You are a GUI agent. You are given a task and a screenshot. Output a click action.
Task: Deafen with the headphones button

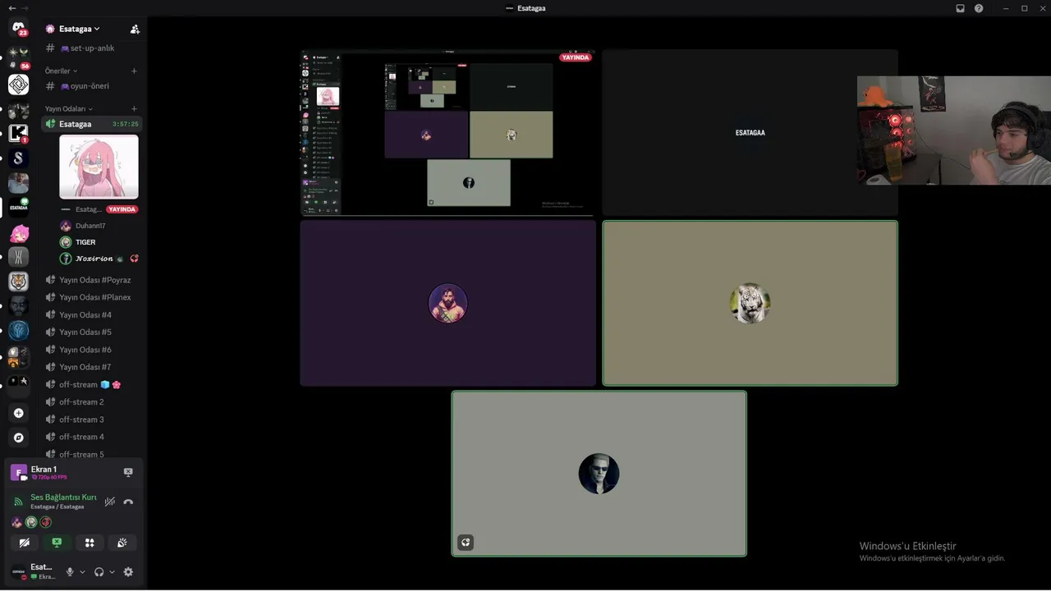click(x=99, y=572)
